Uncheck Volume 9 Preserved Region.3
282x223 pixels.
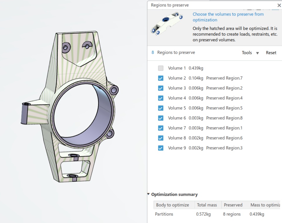point(161,148)
